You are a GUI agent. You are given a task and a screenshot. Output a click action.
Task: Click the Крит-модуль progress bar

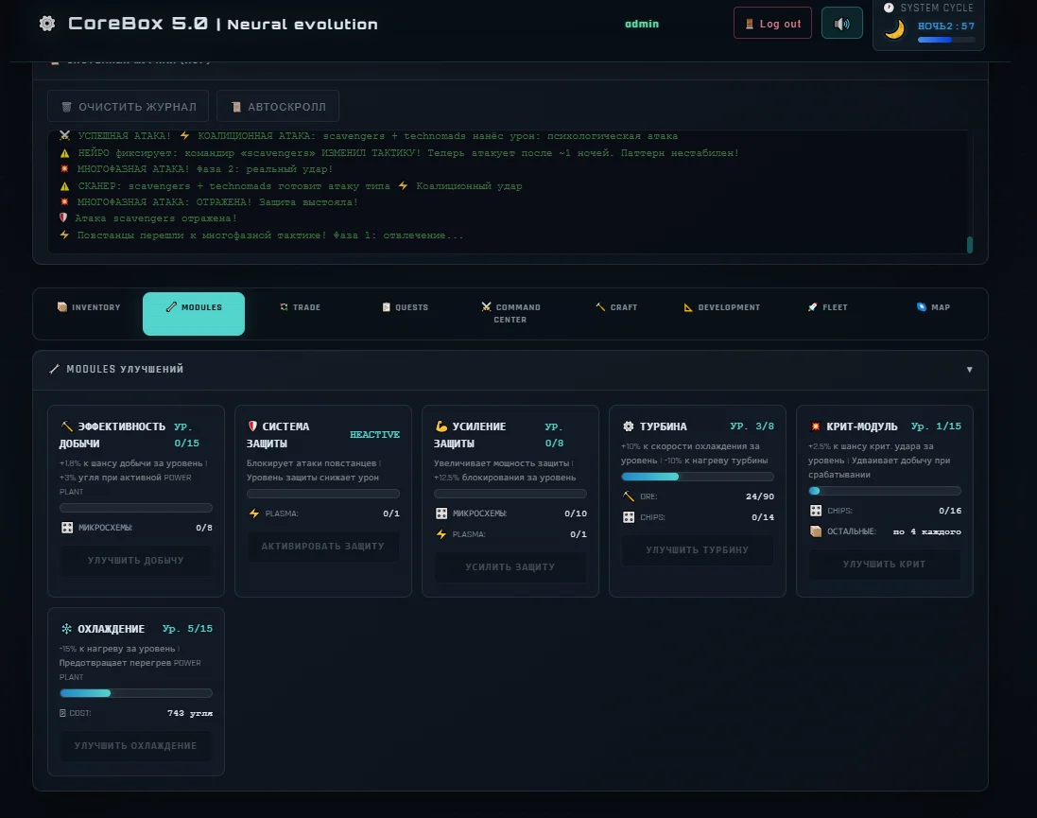pyautogui.click(x=884, y=491)
